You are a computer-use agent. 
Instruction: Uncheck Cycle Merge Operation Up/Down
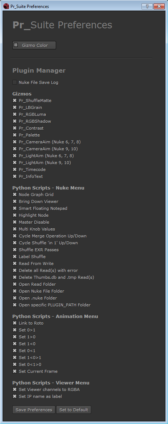click(x=14, y=236)
